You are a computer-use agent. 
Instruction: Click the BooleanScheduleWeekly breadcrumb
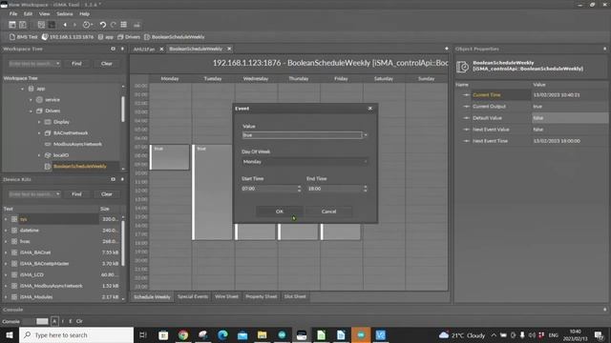click(x=174, y=37)
